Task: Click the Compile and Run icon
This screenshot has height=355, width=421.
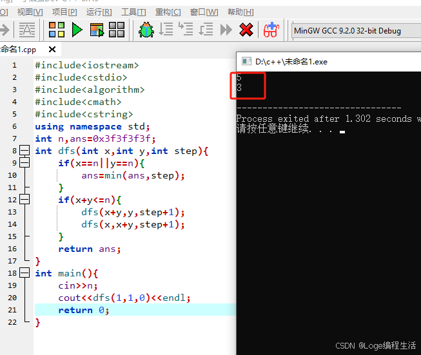Action: point(97,30)
